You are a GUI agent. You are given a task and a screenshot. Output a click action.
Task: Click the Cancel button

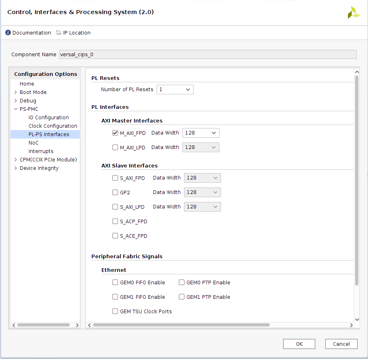tap(341, 344)
